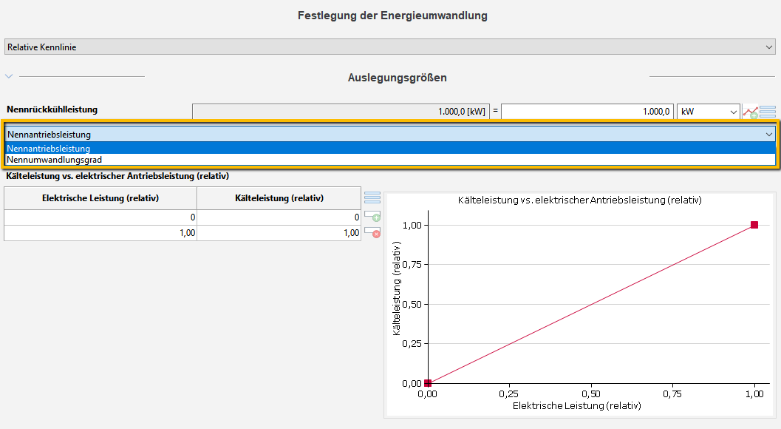Click the Nennrückkühlleistung label
Screen dimensions: 781x429
52,109
